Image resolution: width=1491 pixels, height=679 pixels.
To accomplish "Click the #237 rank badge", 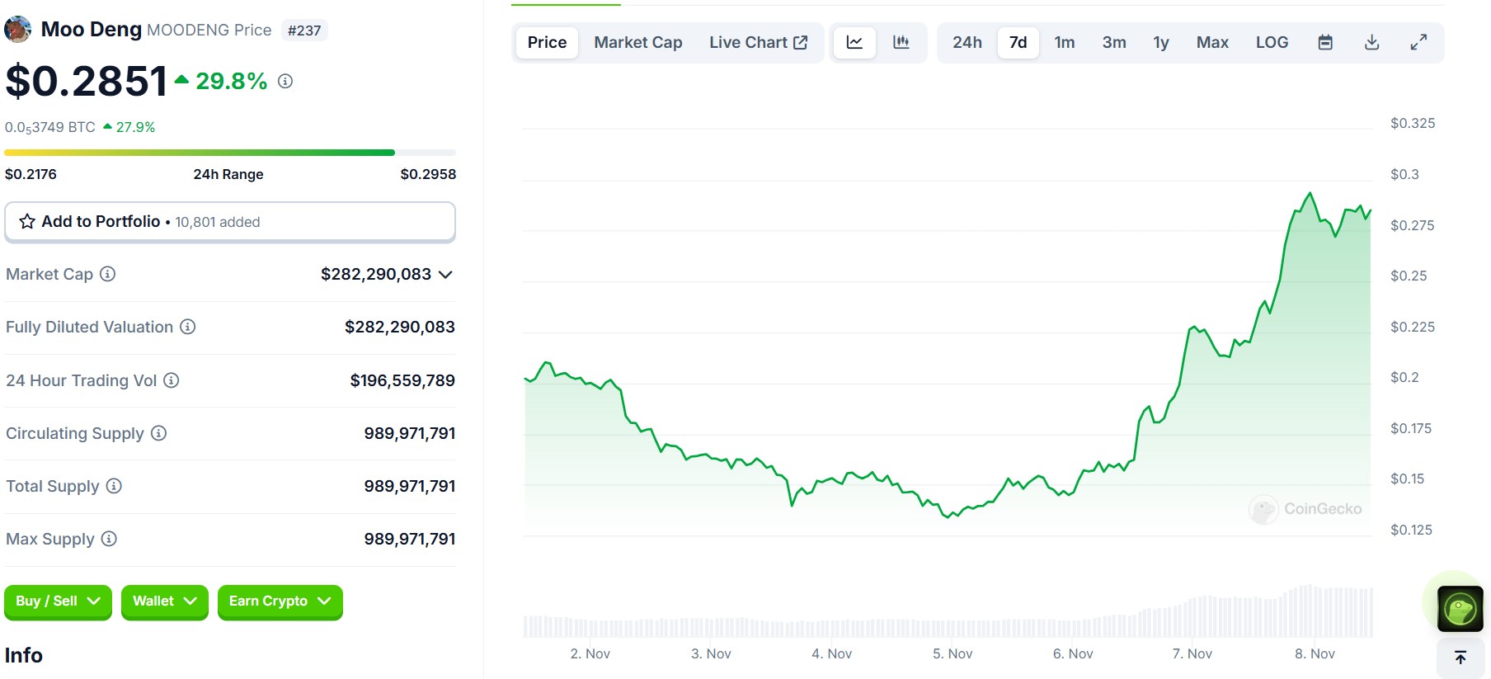I will click(304, 31).
